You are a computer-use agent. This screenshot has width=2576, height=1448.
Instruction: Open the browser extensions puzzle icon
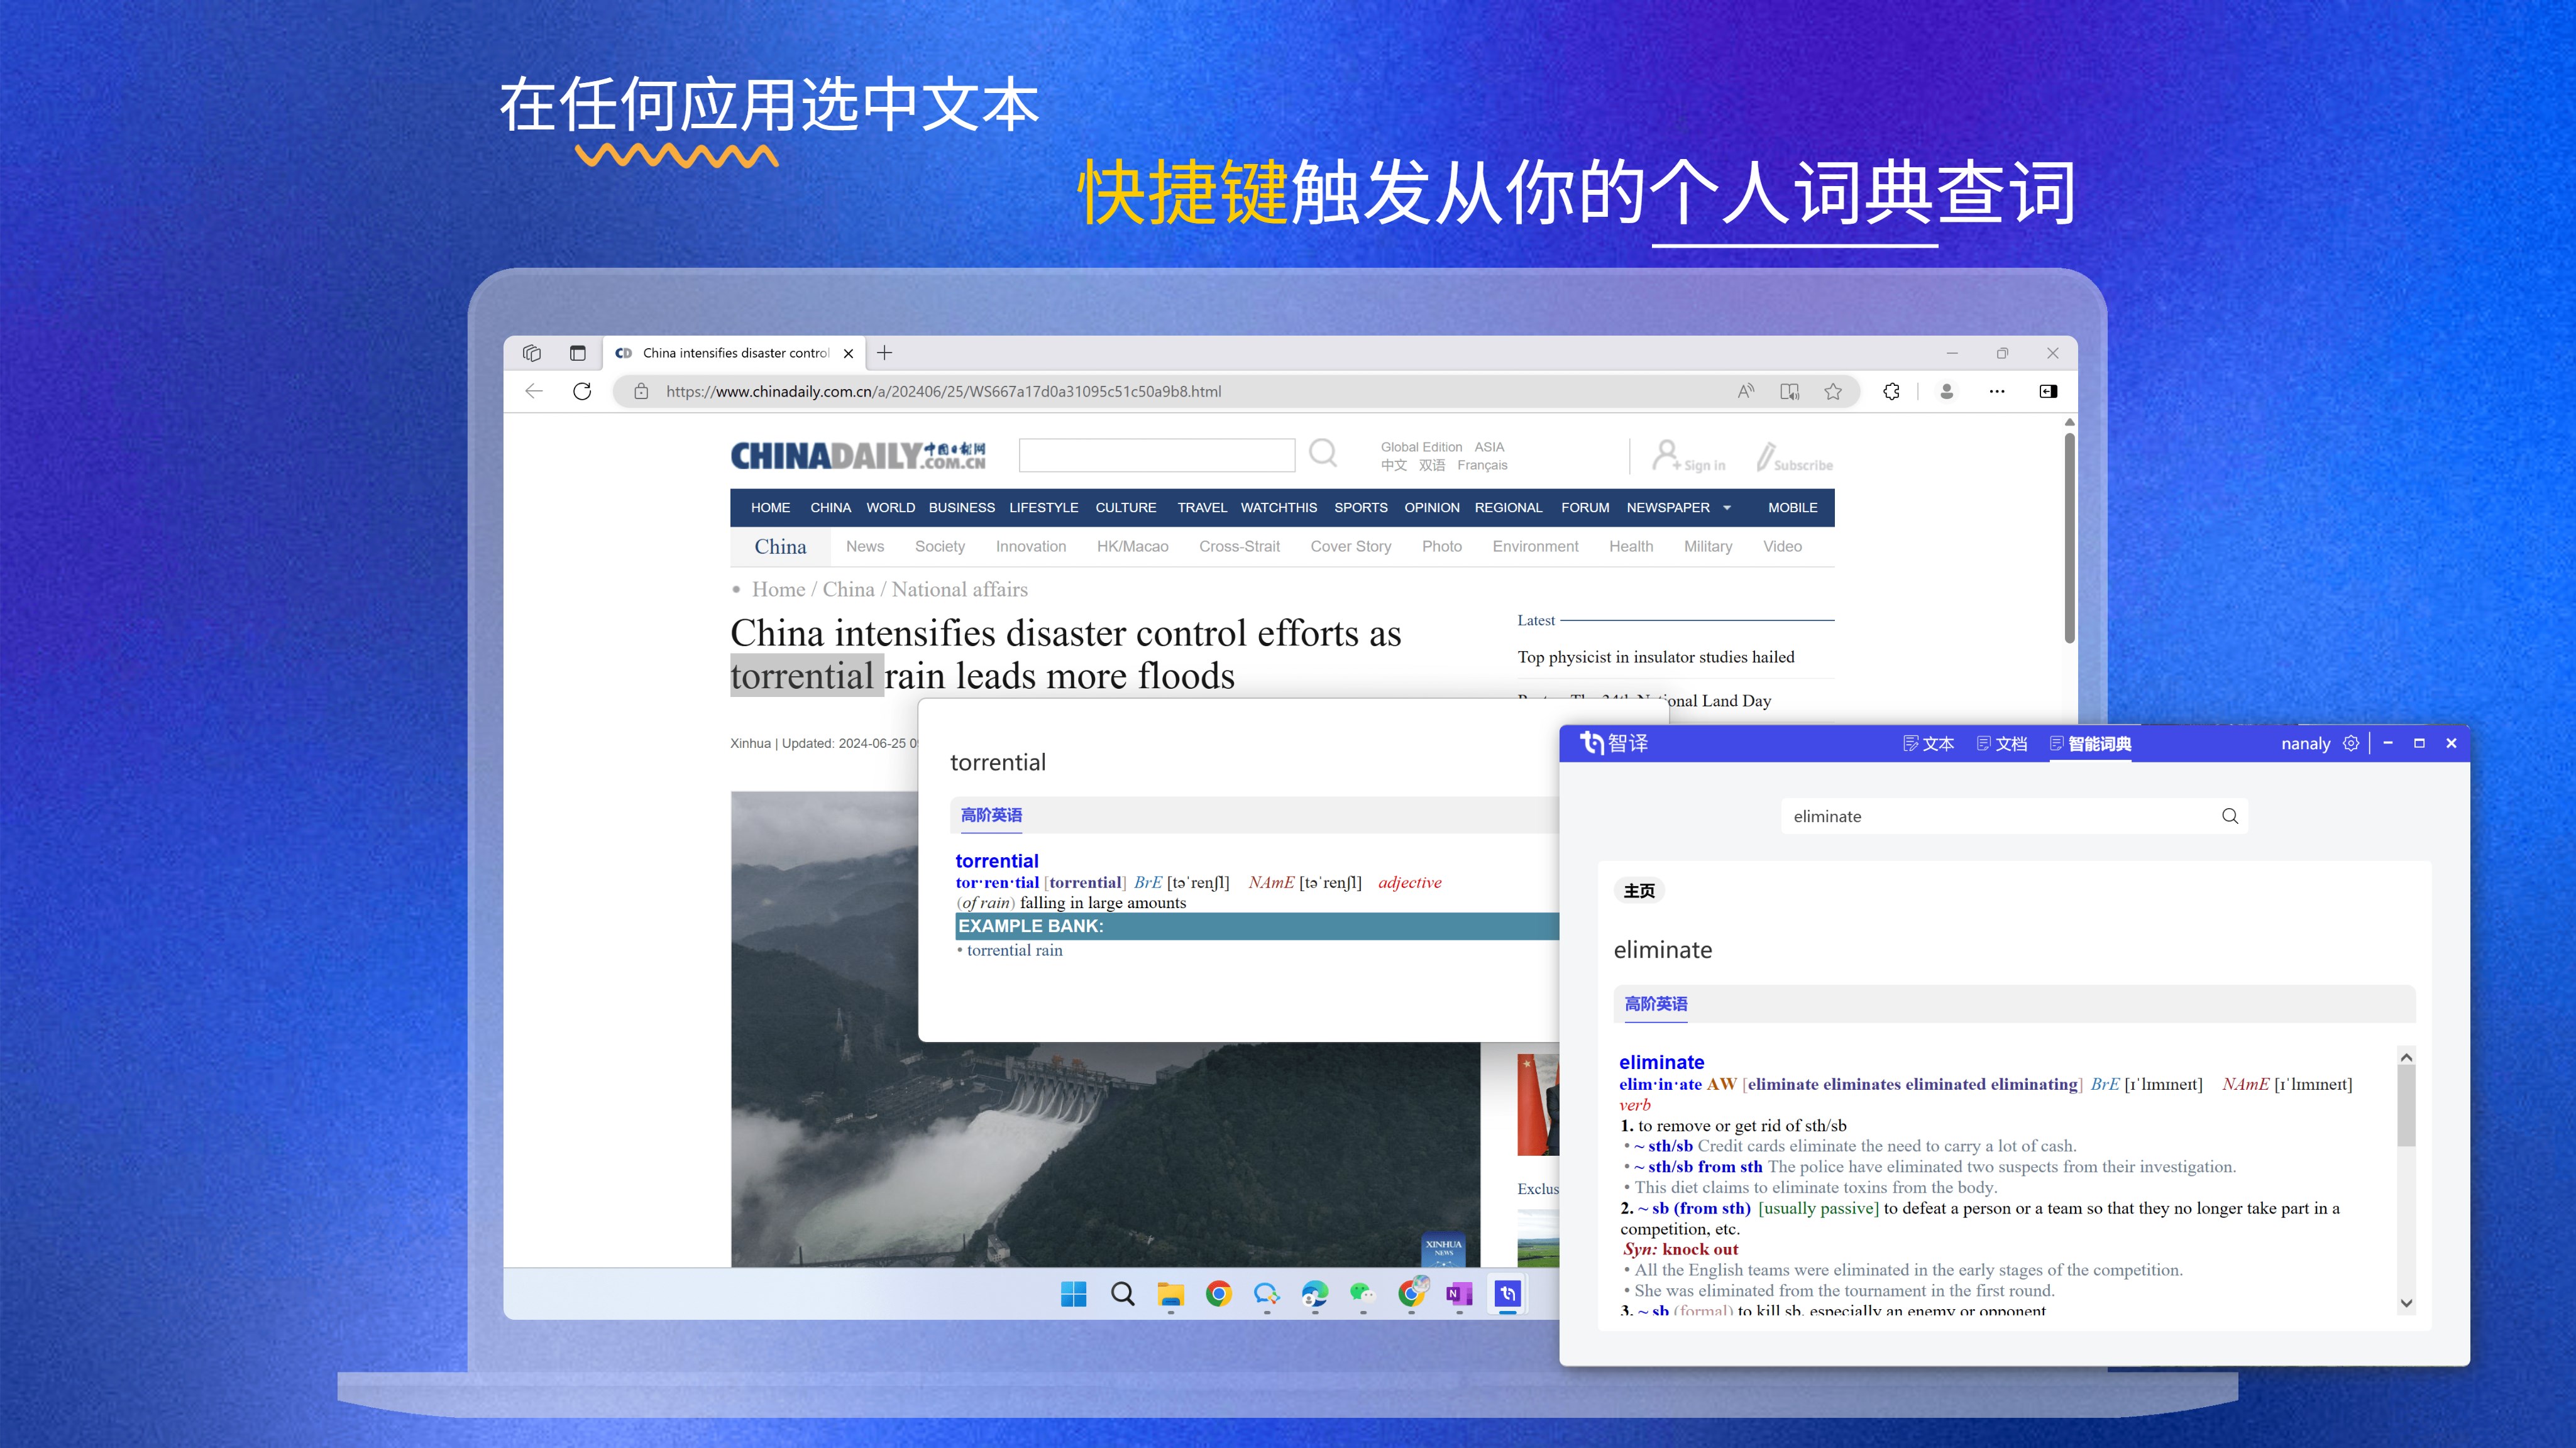tap(1891, 391)
